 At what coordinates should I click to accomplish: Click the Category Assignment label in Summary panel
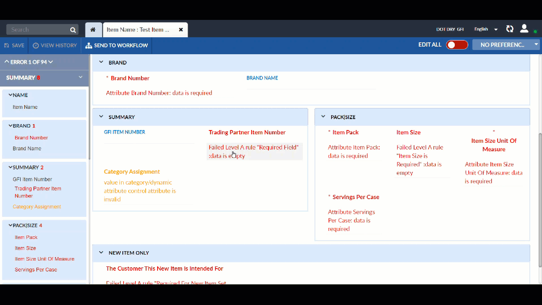(x=132, y=172)
